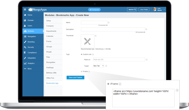Open the Target New Tab dropdown
The width and height of the screenshot is (189, 110).
[x=98, y=66]
